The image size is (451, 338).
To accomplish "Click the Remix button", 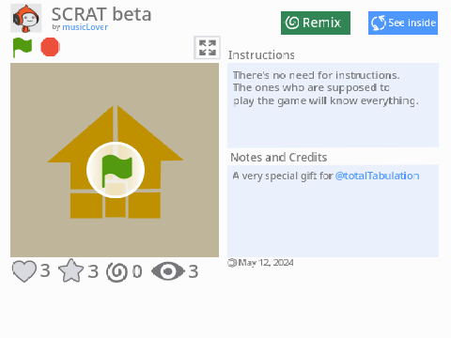I will pos(316,23).
